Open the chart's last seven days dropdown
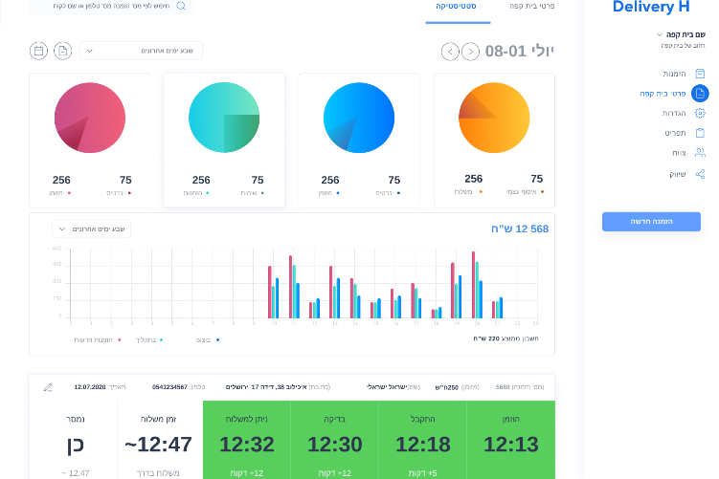The image size is (719, 479). pos(92,229)
